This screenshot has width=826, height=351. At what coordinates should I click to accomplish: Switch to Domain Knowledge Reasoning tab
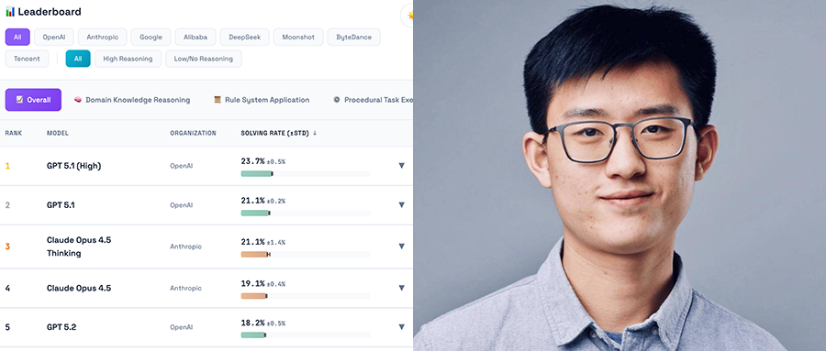click(x=131, y=100)
